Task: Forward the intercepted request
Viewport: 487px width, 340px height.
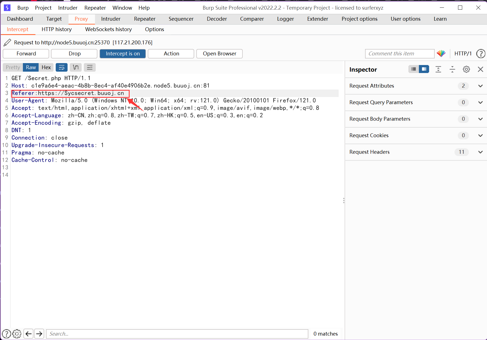Action: (26, 54)
